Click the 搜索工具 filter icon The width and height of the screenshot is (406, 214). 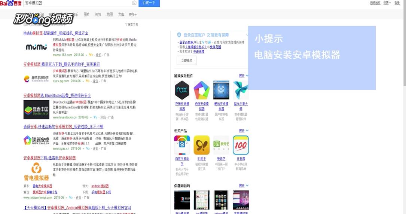[126, 25]
